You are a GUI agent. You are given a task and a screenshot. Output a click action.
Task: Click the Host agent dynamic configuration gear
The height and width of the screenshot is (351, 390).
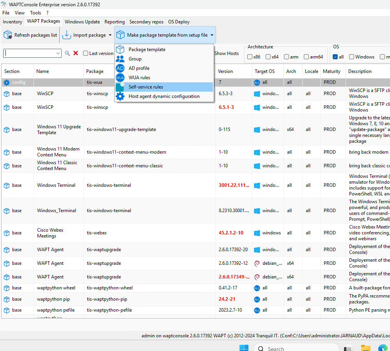pyautogui.click(x=120, y=96)
